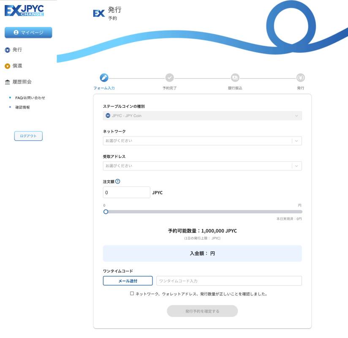Click the 銀行振込 step icon
The image size is (348, 338).
click(x=235, y=78)
